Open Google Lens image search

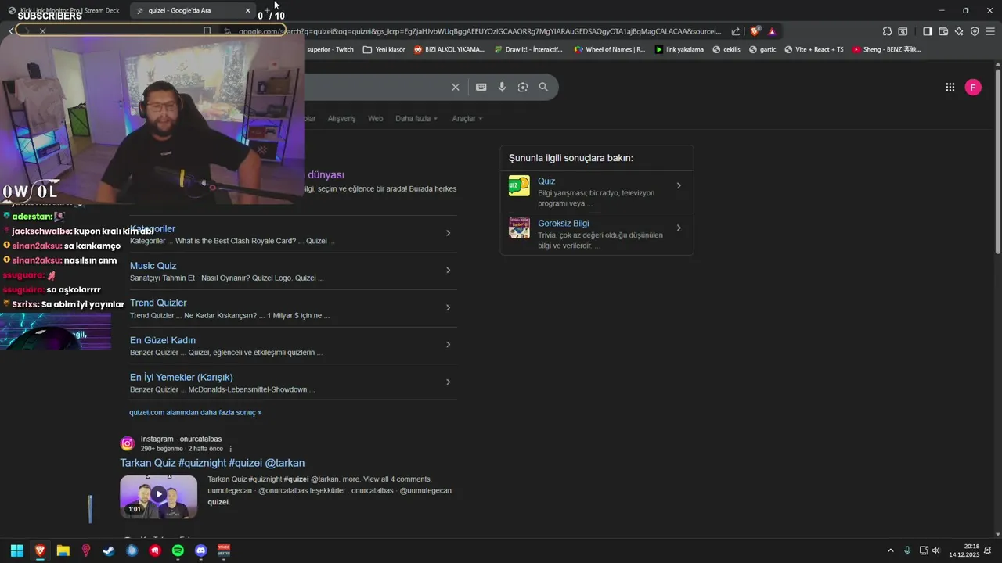(x=523, y=87)
